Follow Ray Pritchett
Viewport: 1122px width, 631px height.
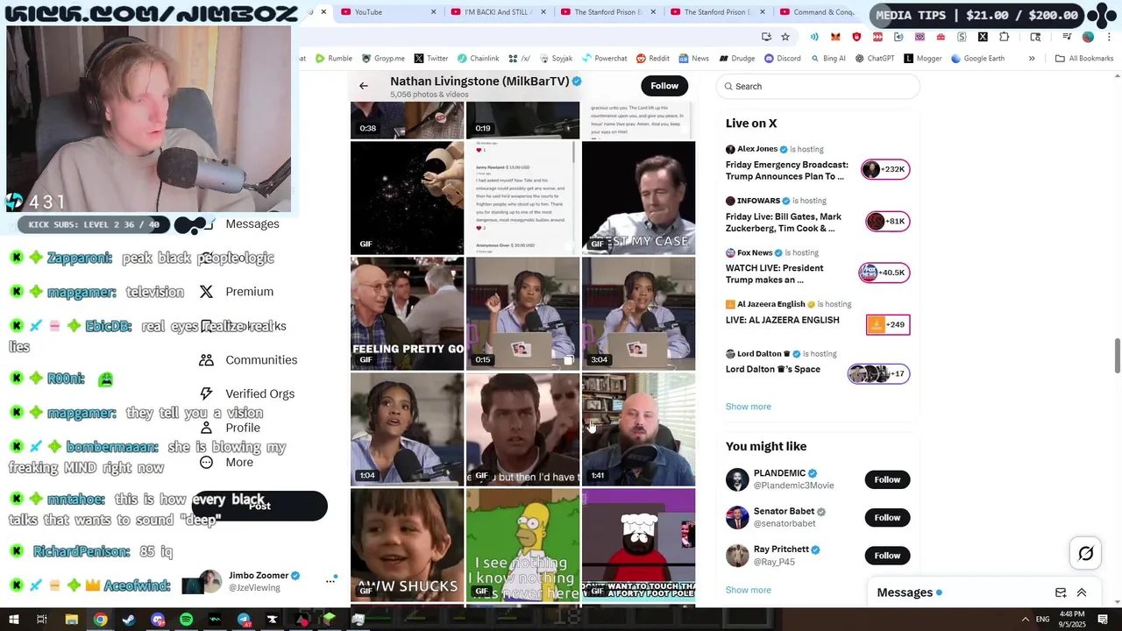point(887,556)
